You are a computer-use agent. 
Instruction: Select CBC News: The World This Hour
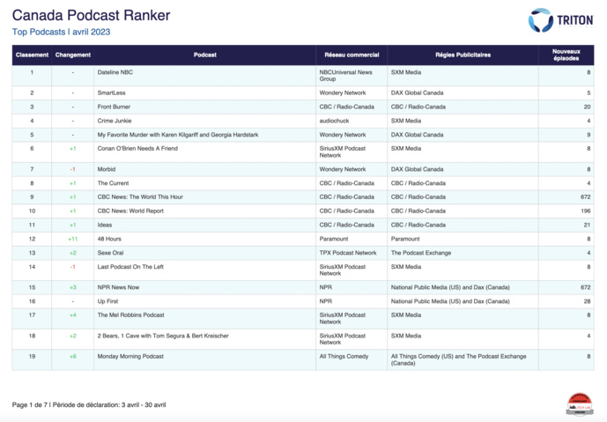coord(140,196)
